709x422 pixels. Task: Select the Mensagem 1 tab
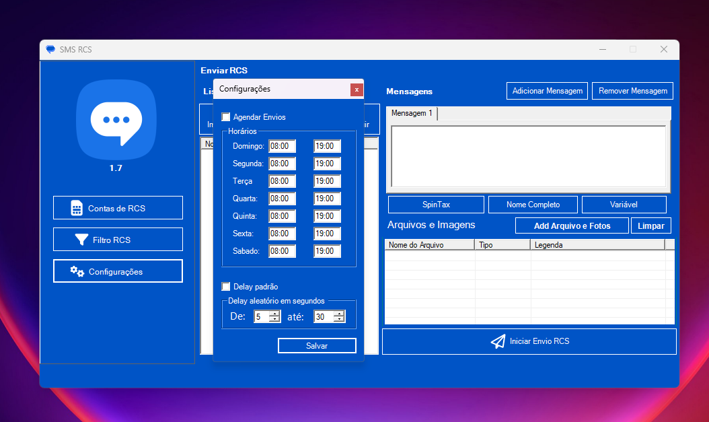coord(412,114)
